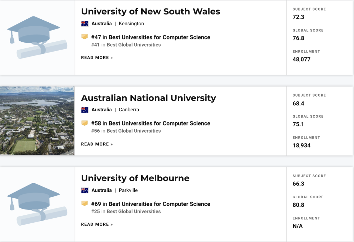Click READ MORE under Australian National University
The height and width of the screenshot is (242, 354).
[97, 144]
